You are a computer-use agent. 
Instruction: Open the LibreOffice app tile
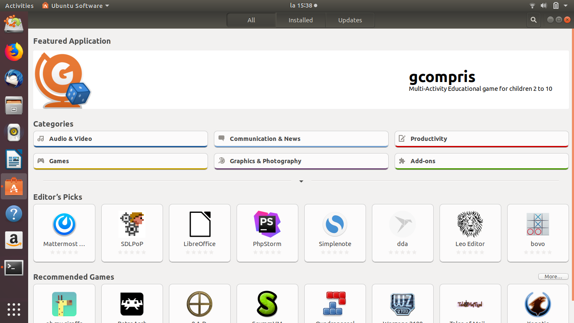200,233
